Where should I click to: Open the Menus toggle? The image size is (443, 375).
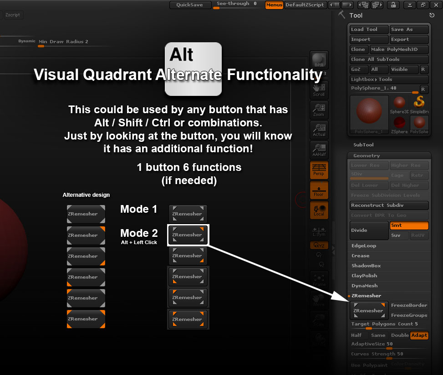(x=274, y=5)
